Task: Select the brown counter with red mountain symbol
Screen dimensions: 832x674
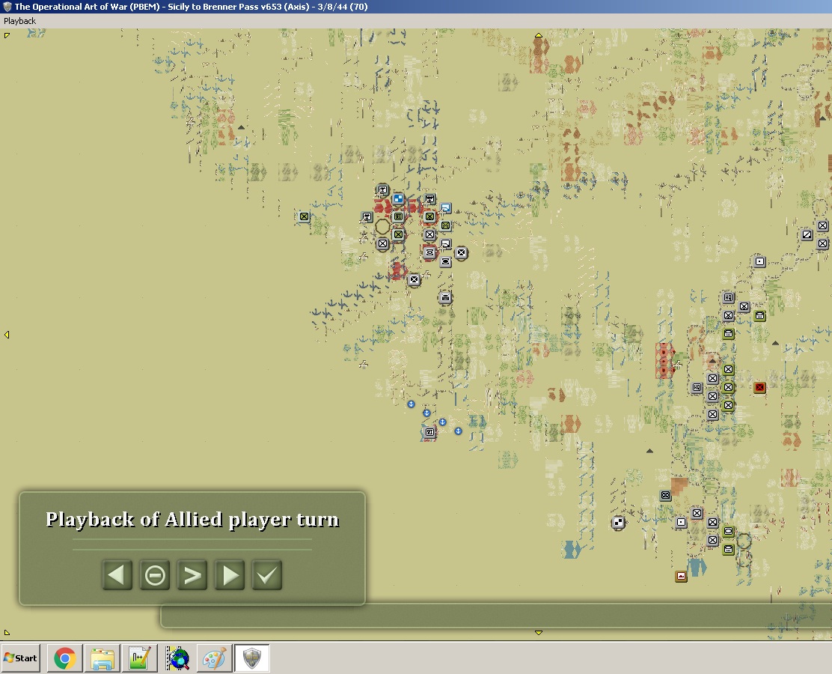Action: click(681, 577)
